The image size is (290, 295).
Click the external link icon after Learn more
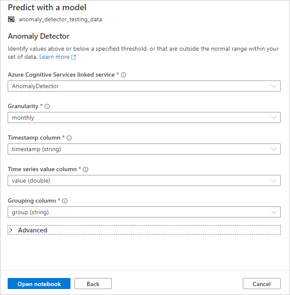coord(73,57)
